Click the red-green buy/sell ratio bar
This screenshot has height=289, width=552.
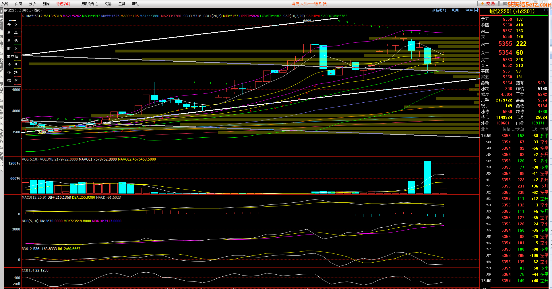pyautogui.click(x=514, y=15)
